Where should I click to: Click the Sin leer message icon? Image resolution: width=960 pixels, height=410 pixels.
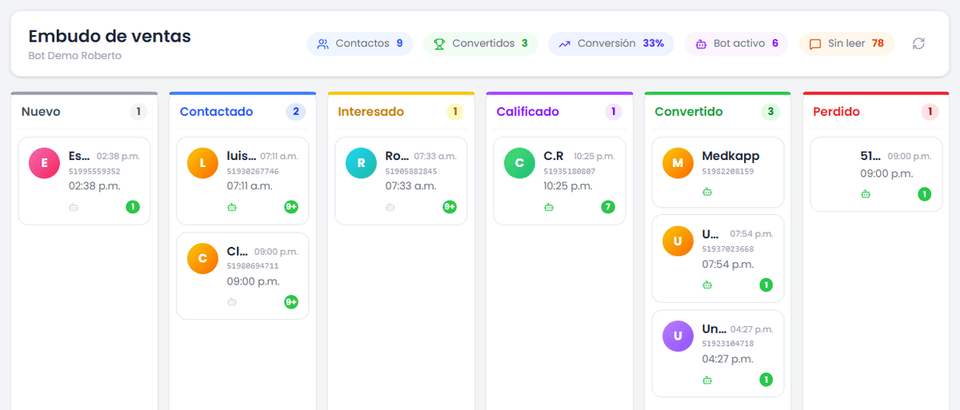click(815, 44)
